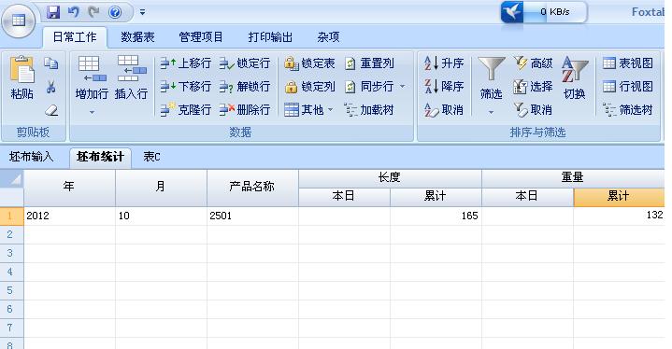Click 插入行 insert row button
672x349 pixels.
[131, 77]
